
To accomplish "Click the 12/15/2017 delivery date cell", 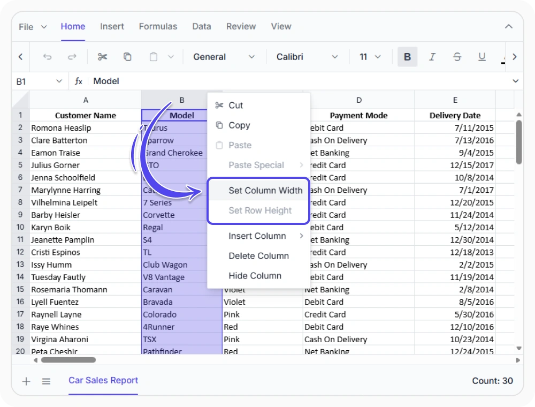I will [455, 165].
